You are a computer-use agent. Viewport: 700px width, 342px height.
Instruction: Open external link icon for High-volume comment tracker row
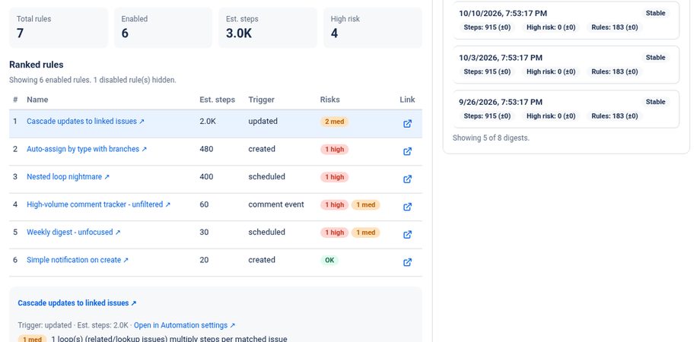click(x=407, y=207)
